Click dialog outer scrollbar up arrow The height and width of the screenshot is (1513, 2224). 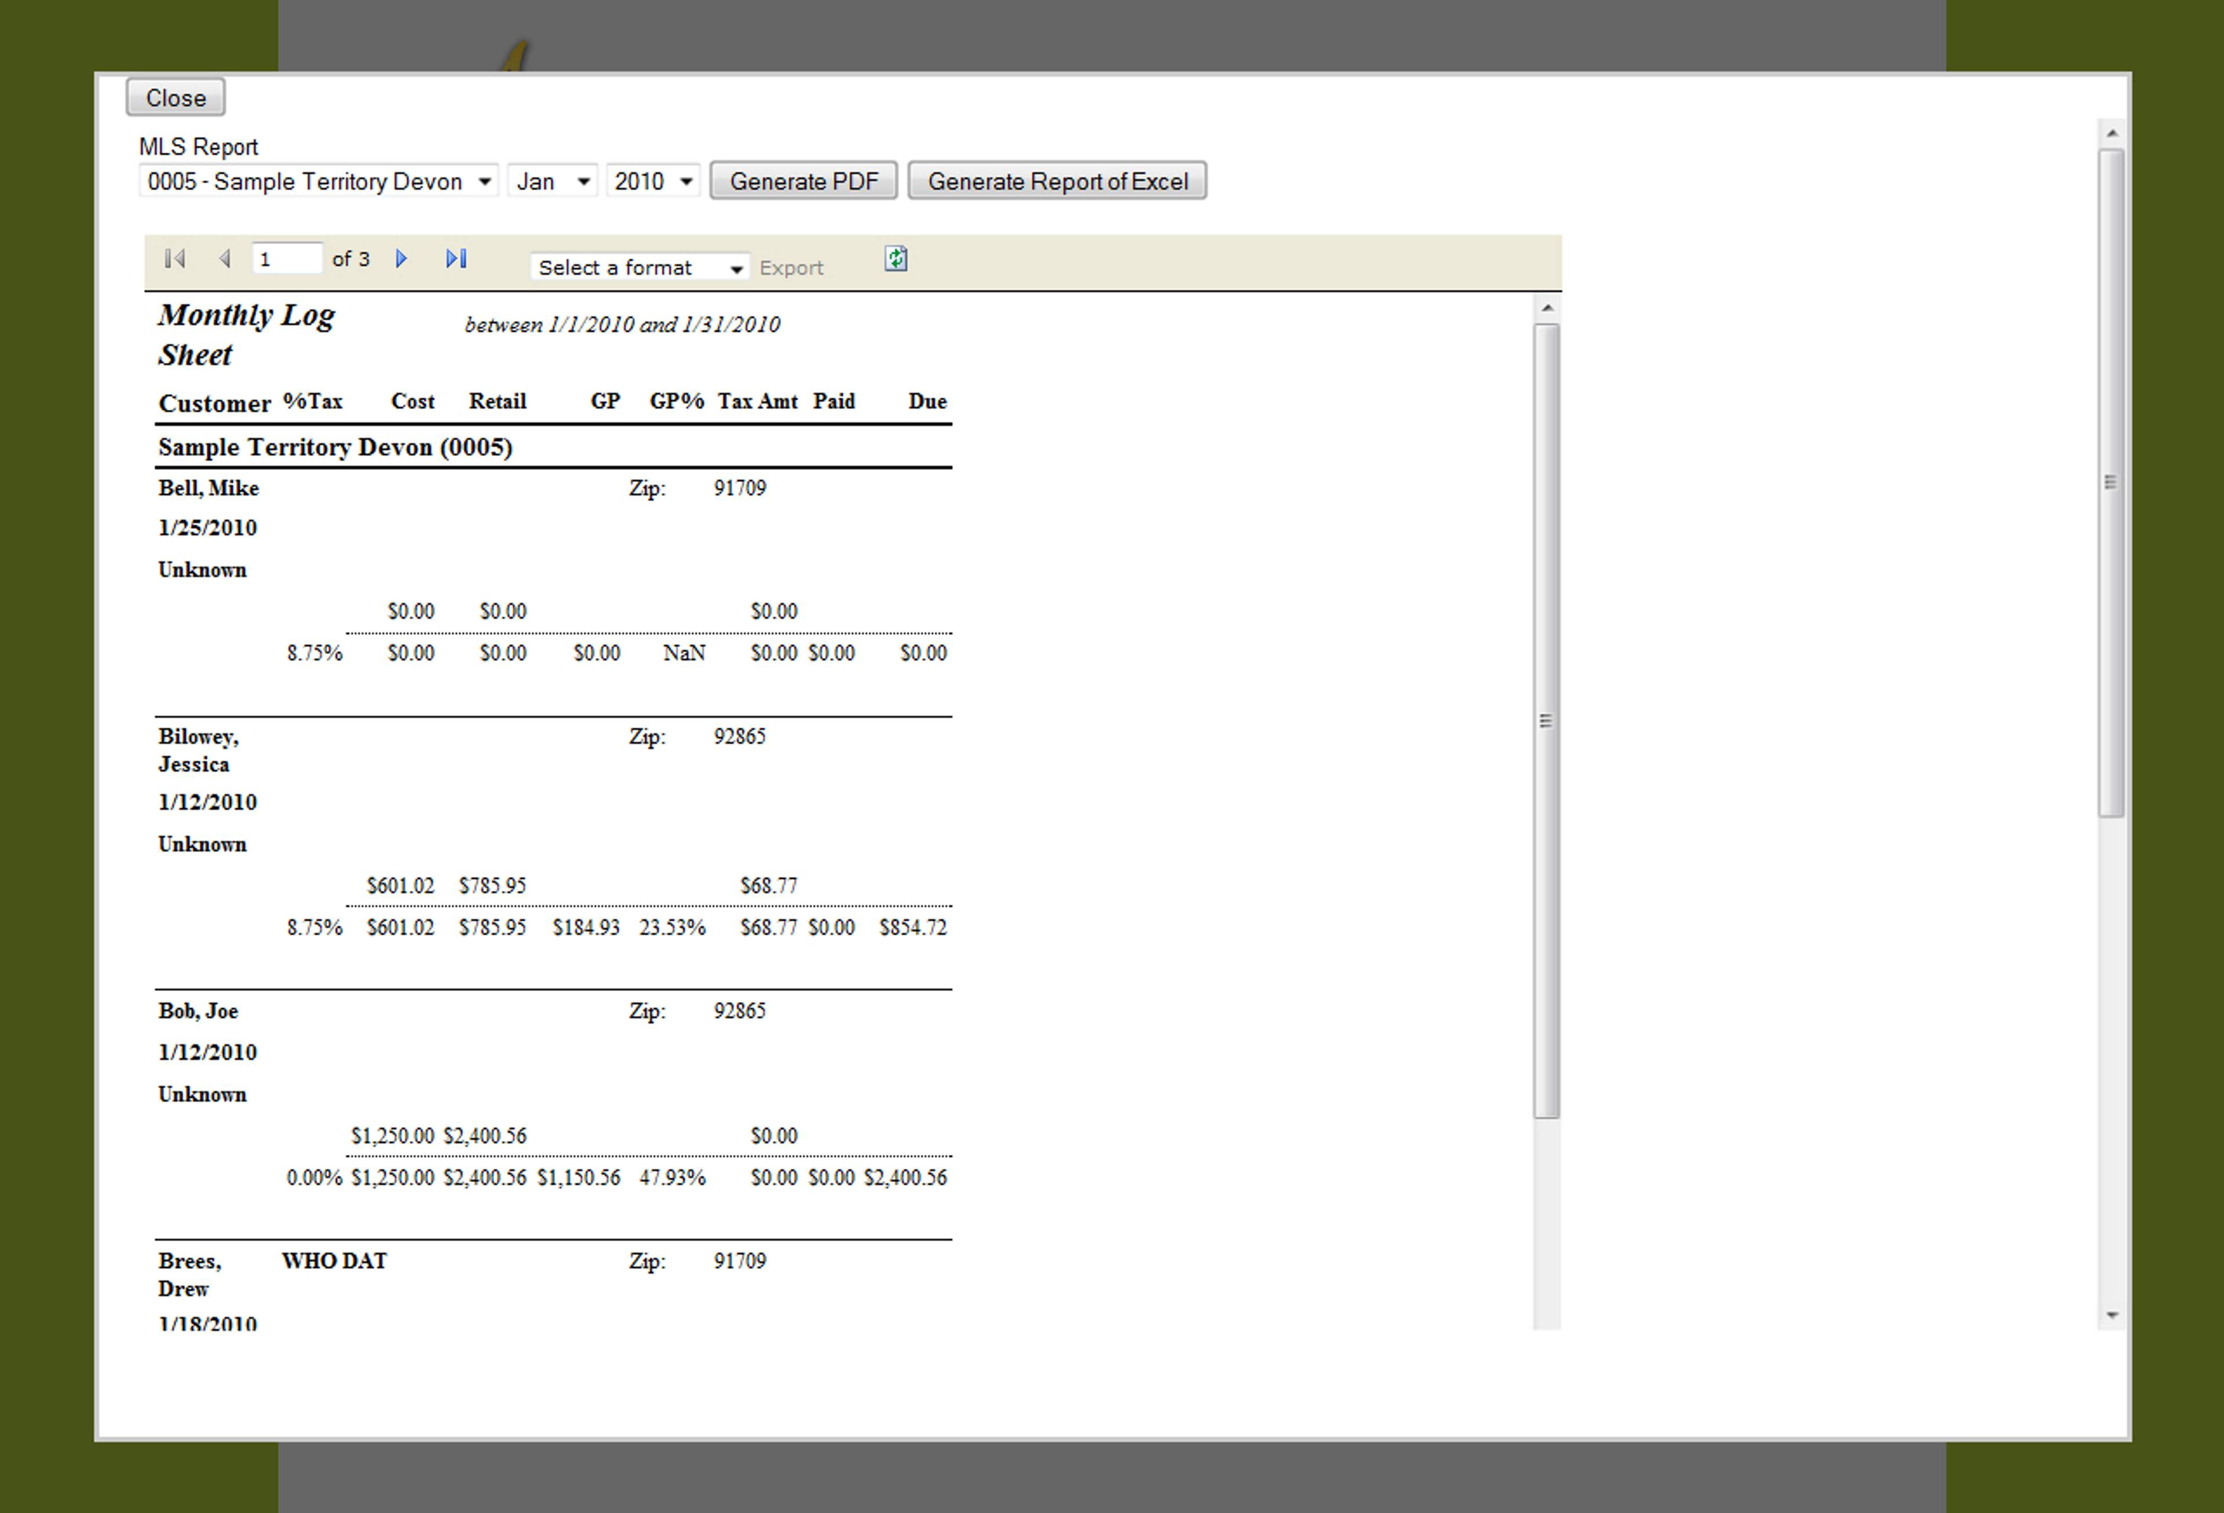pyautogui.click(x=2112, y=133)
